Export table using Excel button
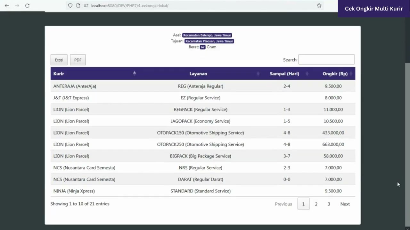The height and width of the screenshot is (230, 410). pos(59,60)
